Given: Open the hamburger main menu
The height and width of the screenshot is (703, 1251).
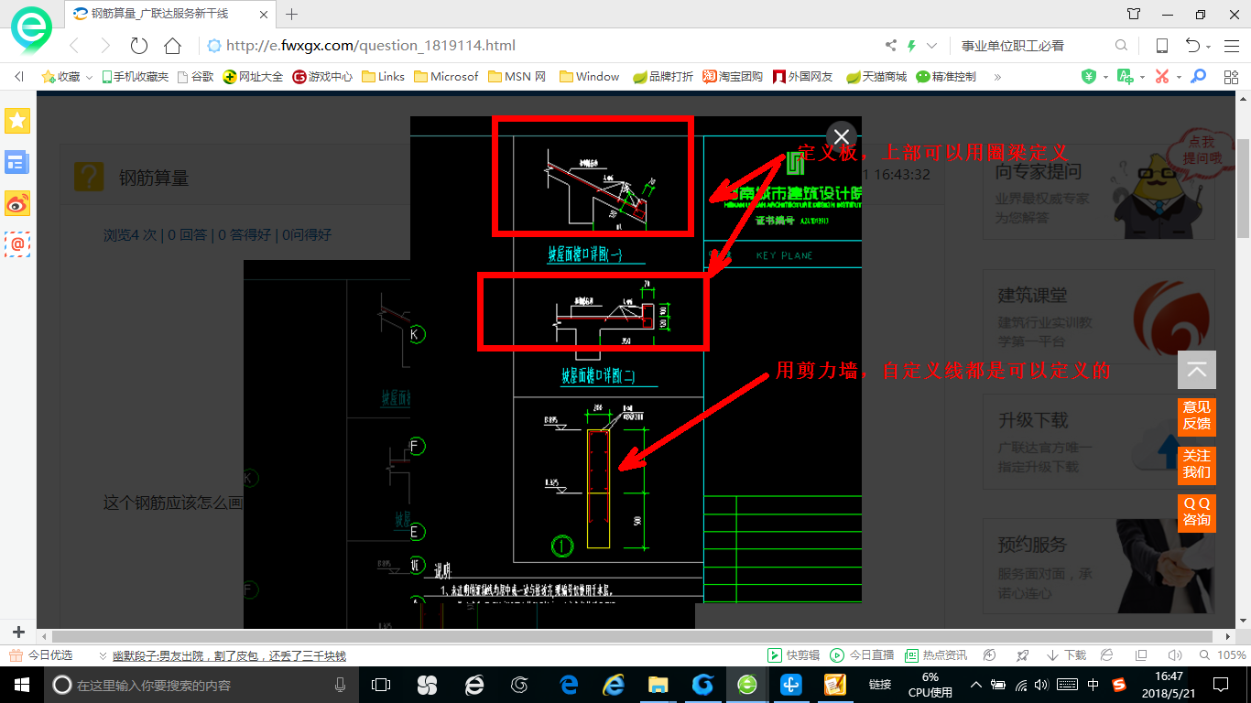Looking at the screenshot, I should pyautogui.click(x=1232, y=46).
